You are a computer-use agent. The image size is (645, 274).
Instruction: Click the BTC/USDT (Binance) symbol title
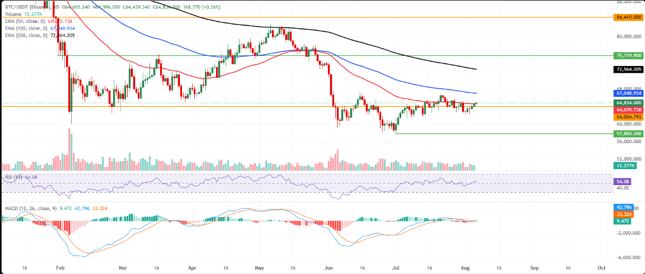(x=28, y=9)
